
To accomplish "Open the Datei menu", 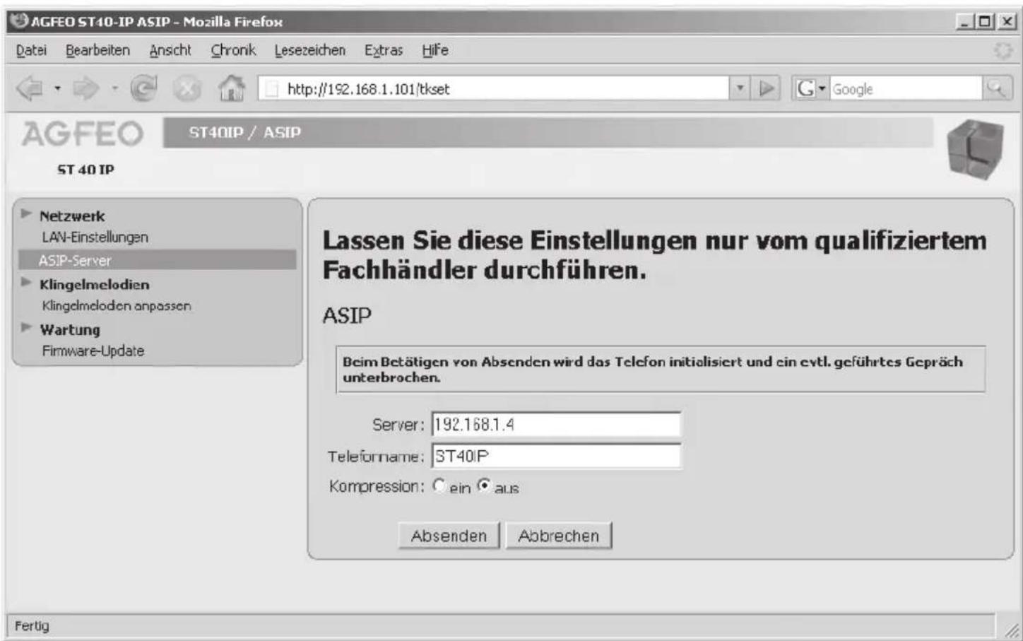I will [31, 50].
